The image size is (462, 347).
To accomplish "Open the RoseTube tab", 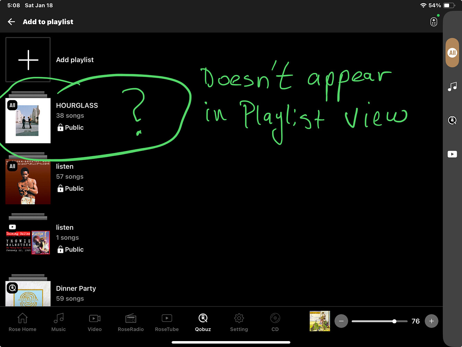I will pyautogui.click(x=167, y=322).
